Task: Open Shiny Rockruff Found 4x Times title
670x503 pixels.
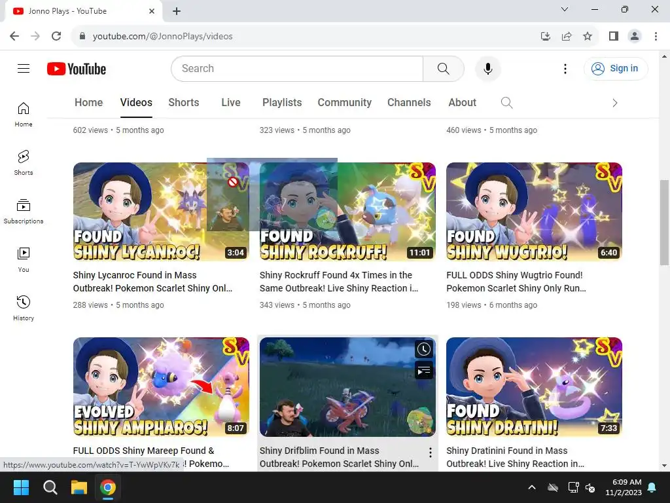Action: (x=339, y=282)
